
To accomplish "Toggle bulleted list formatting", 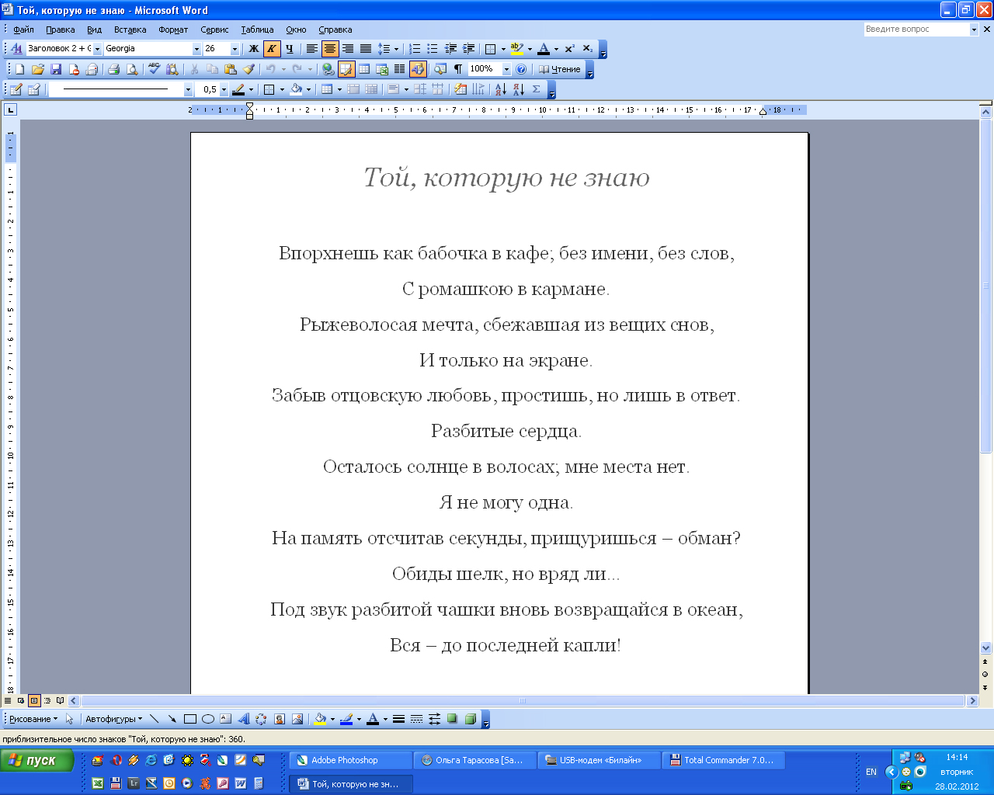I will click(433, 49).
